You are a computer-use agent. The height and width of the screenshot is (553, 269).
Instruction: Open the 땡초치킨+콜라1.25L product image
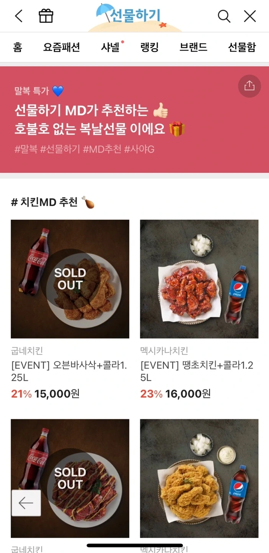pos(199,279)
